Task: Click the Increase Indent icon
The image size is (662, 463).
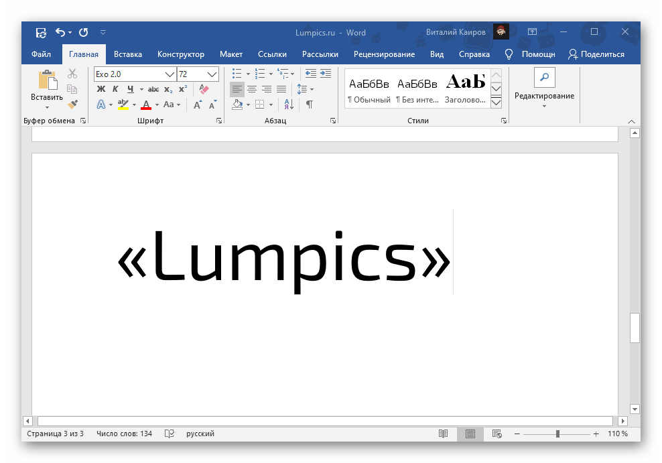Action: (x=326, y=74)
